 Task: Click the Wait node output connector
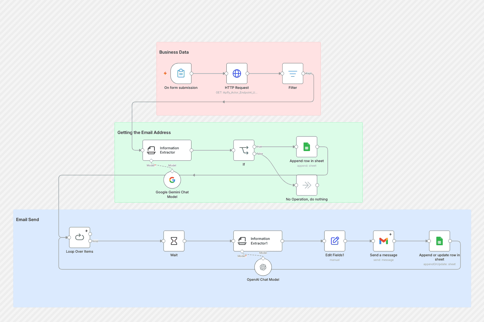pyautogui.click(x=184, y=241)
